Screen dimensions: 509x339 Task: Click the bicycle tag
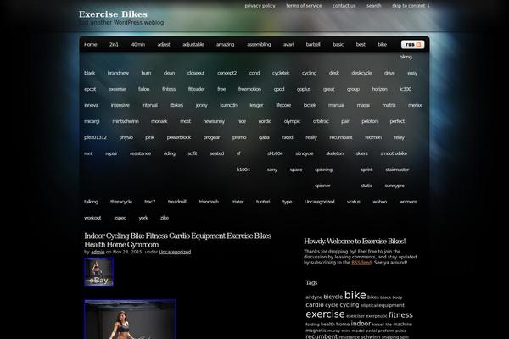333,297
